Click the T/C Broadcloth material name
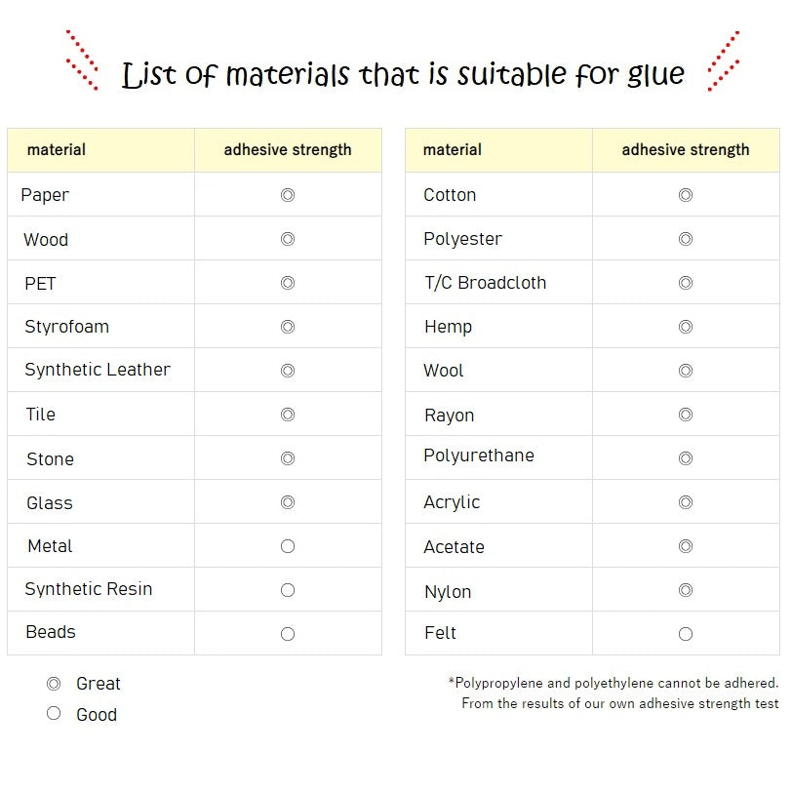 click(485, 282)
